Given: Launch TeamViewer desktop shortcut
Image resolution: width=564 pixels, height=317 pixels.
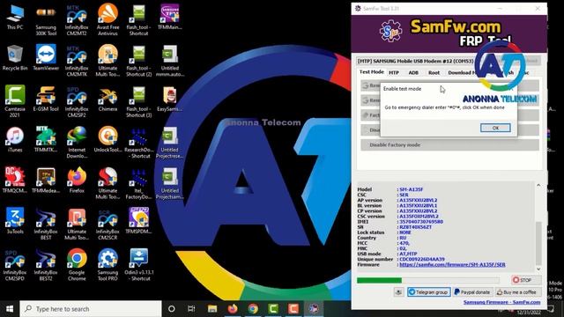Looking at the screenshot, I should [46, 57].
